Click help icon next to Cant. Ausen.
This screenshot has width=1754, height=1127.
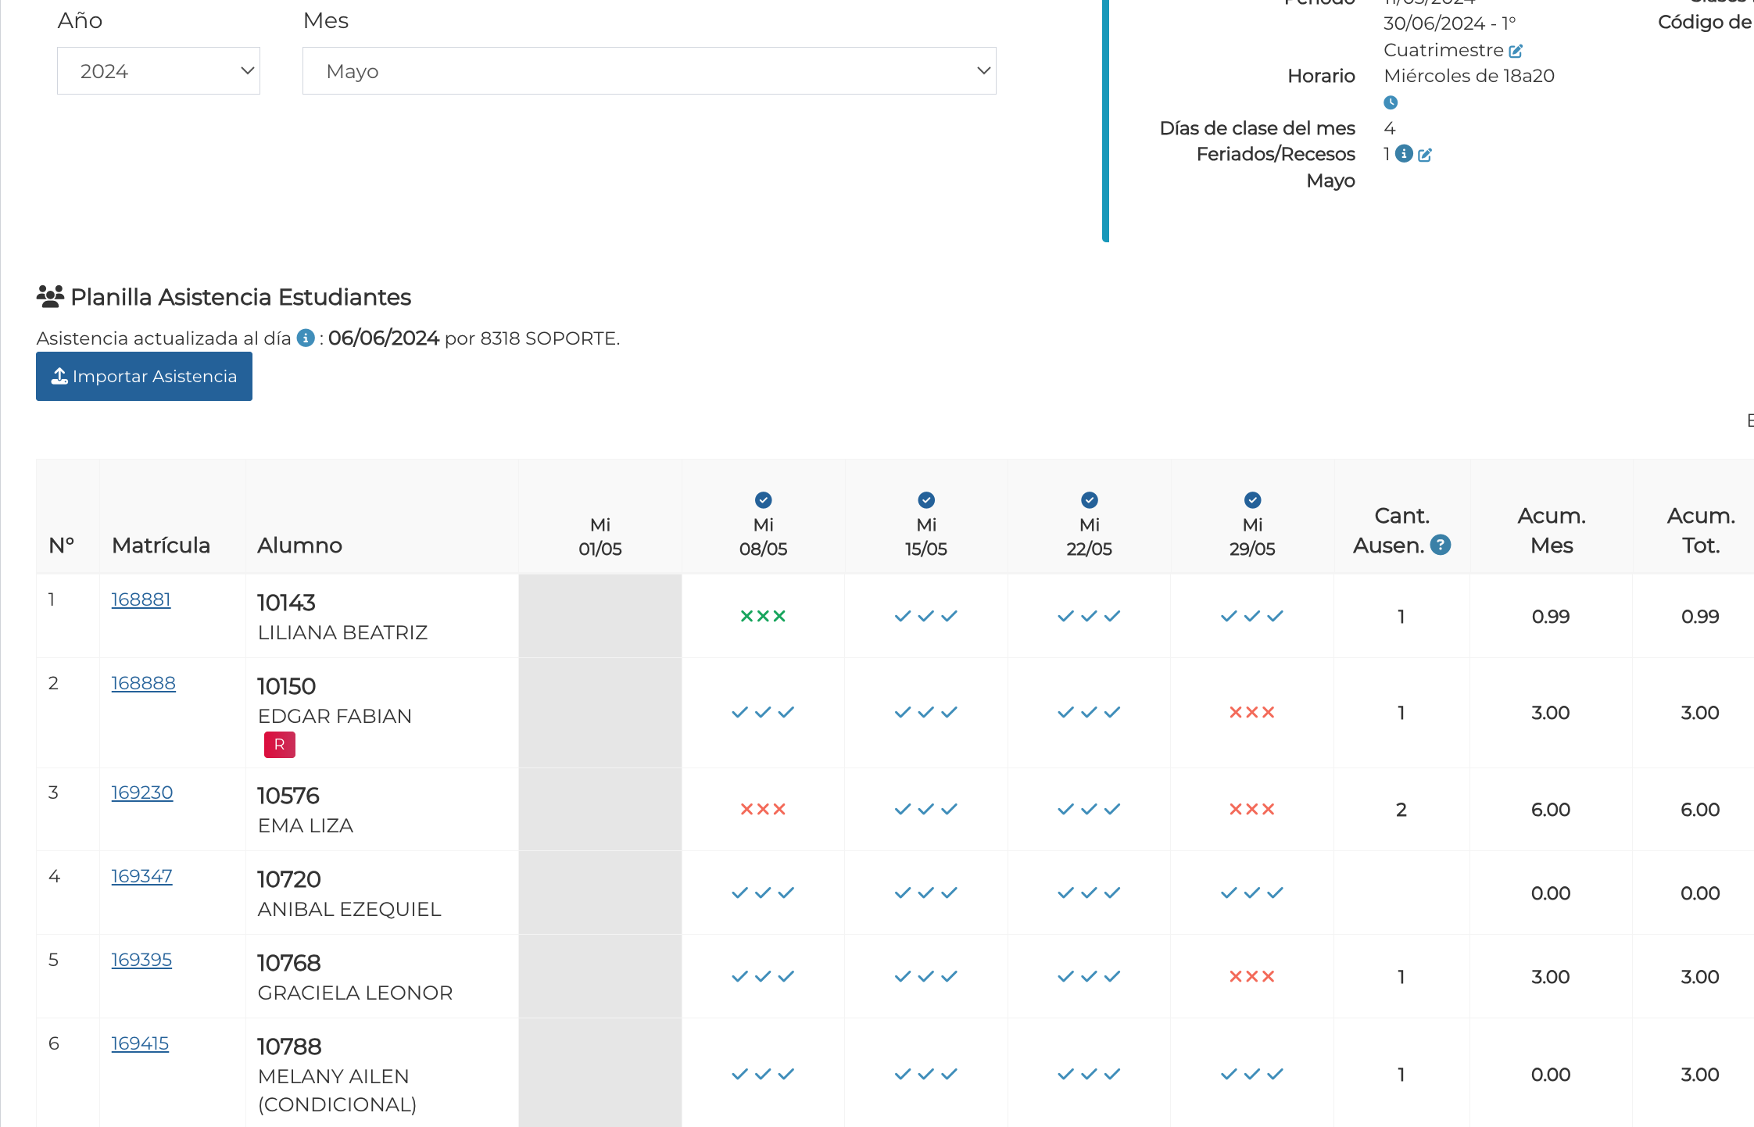tap(1441, 545)
